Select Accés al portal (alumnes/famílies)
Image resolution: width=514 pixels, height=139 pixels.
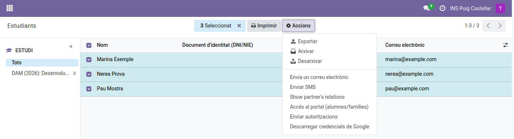click(x=329, y=107)
